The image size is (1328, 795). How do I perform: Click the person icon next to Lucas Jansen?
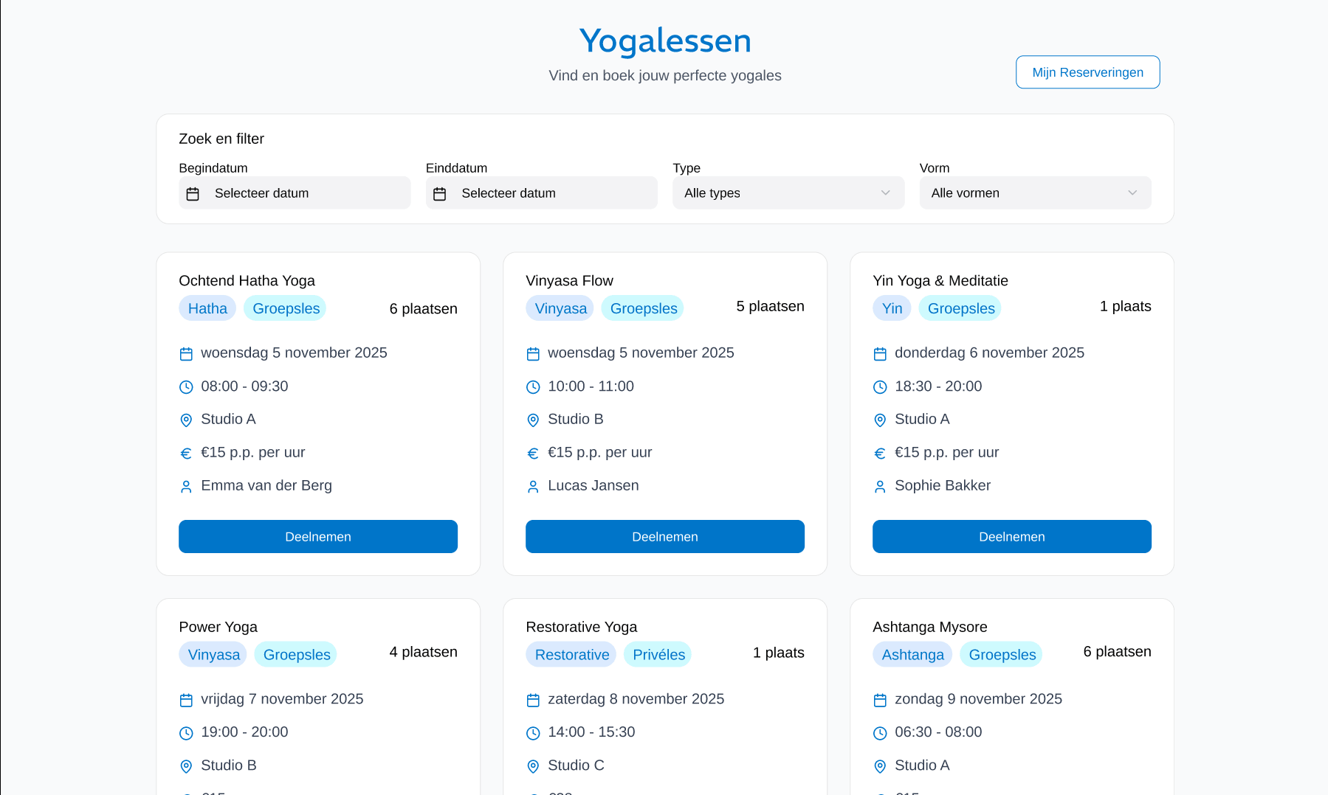pos(533,487)
